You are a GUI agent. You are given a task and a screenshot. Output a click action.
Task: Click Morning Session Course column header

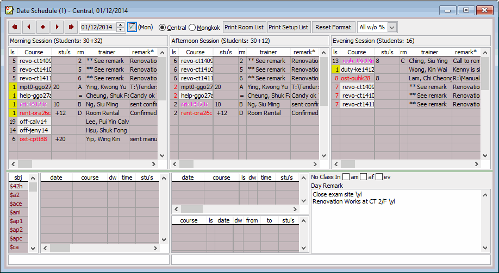(x=34, y=52)
